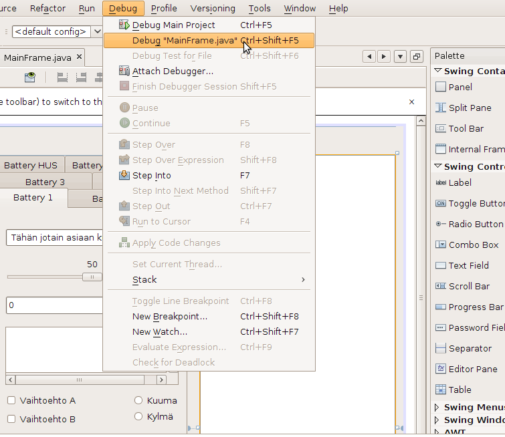Open the Versioning menu
This screenshot has width=505, height=437.
click(x=213, y=9)
